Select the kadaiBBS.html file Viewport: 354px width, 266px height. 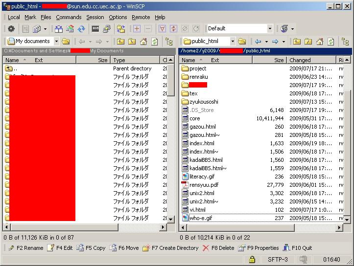tap(202, 160)
